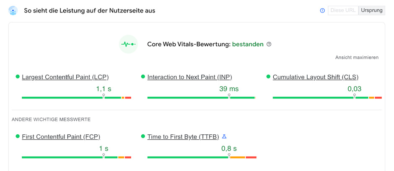The image size is (394, 171).
Task: Expand view via Ansicht maximieren
Action: (x=357, y=58)
